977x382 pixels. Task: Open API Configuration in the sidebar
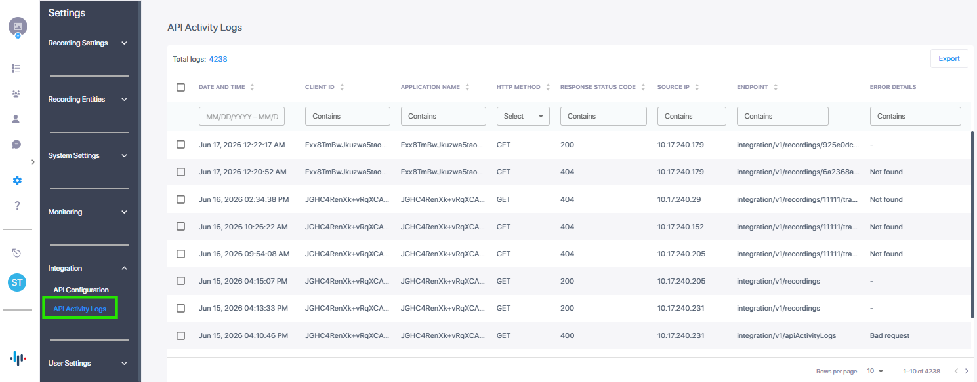click(x=81, y=290)
